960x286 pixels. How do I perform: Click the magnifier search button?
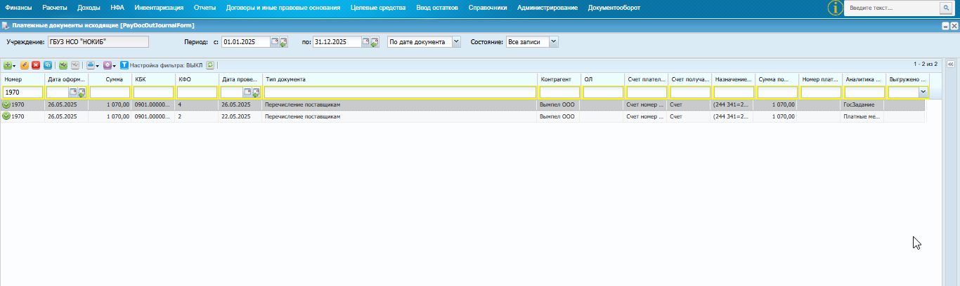point(945,8)
